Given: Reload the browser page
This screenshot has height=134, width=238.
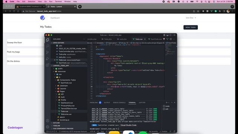Looking at the screenshot, I should [14, 11].
